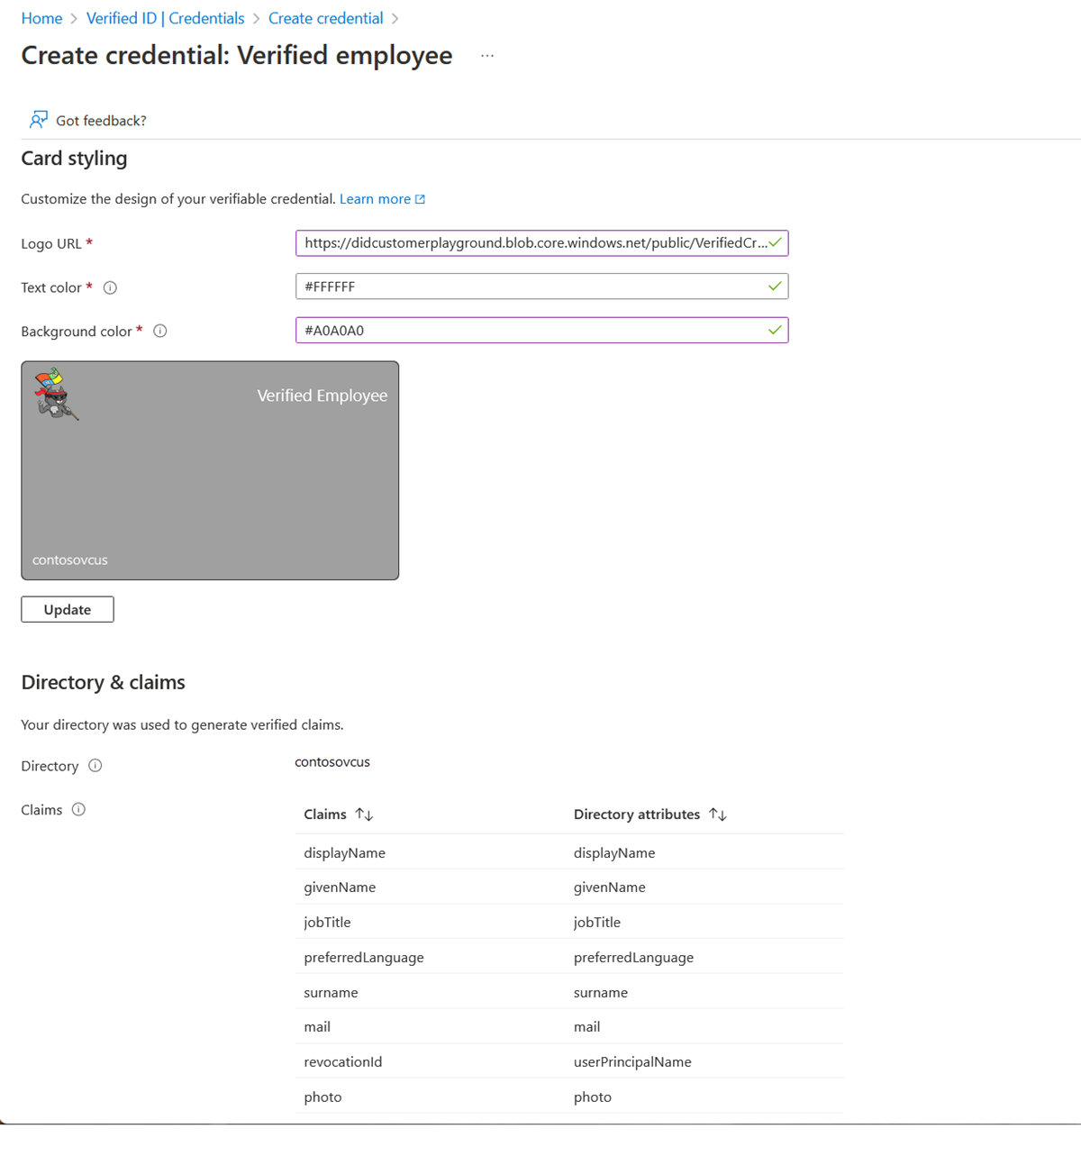1081x1165 pixels.
Task: Click the mail directory attribute cell
Action: click(x=586, y=1027)
